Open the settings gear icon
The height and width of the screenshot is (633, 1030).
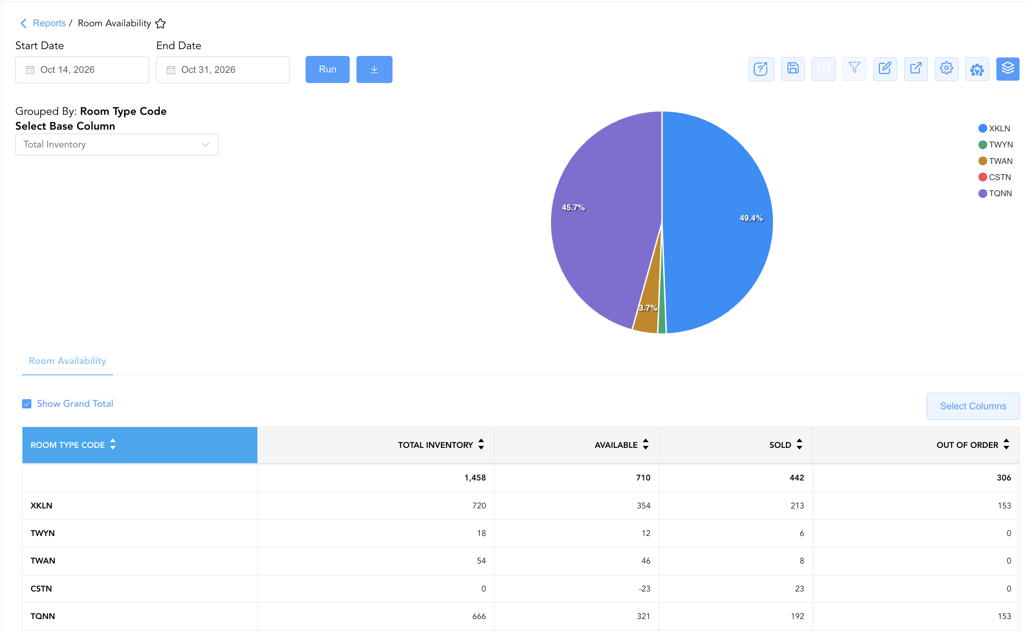coord(946,69)
